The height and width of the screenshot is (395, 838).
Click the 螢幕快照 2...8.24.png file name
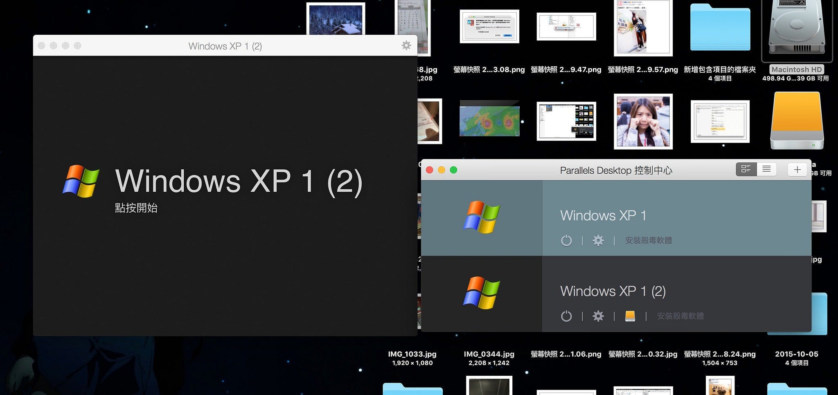tap(720, 354)
